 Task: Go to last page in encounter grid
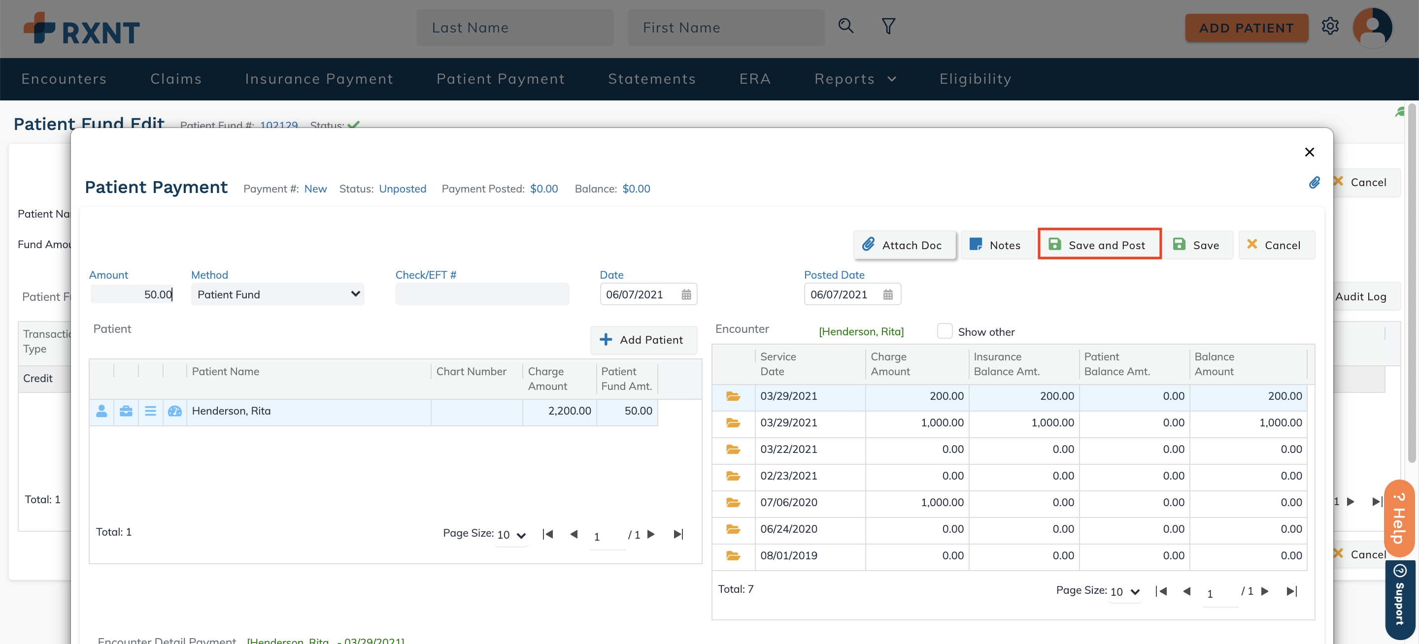pyautogui.click(x=1292, y=591)
